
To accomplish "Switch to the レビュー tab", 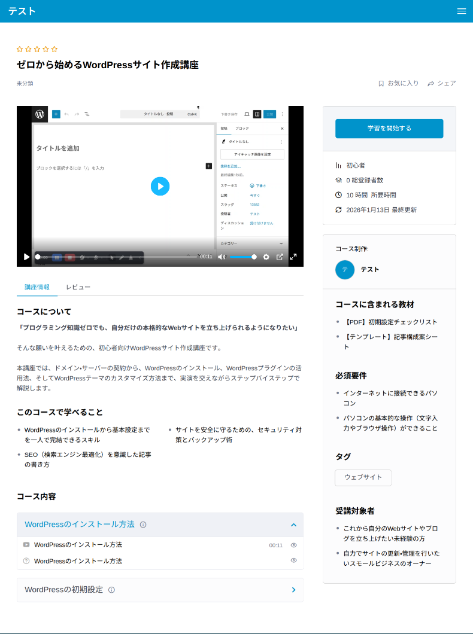I will pyautogui.click(x=78, y=287).
